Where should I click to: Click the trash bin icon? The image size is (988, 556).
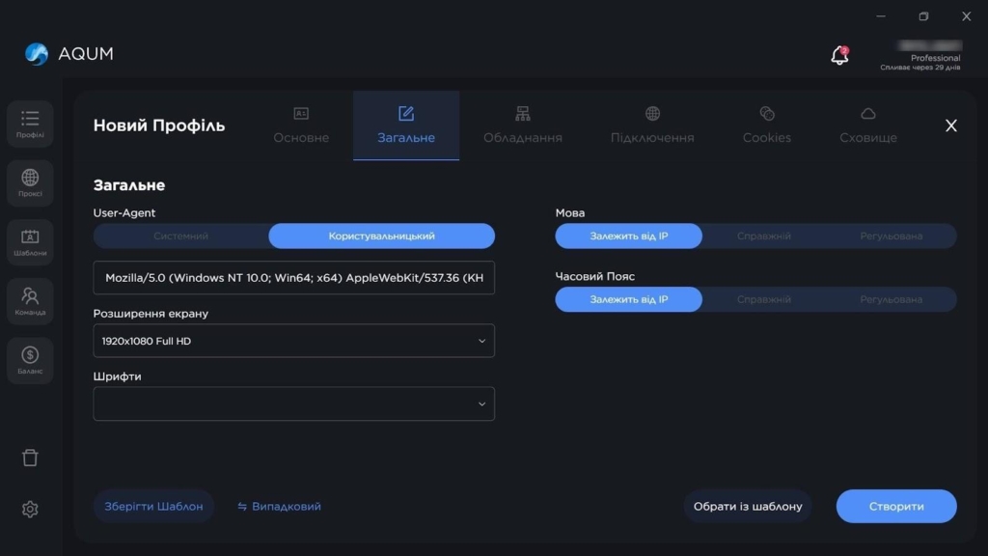30,458
